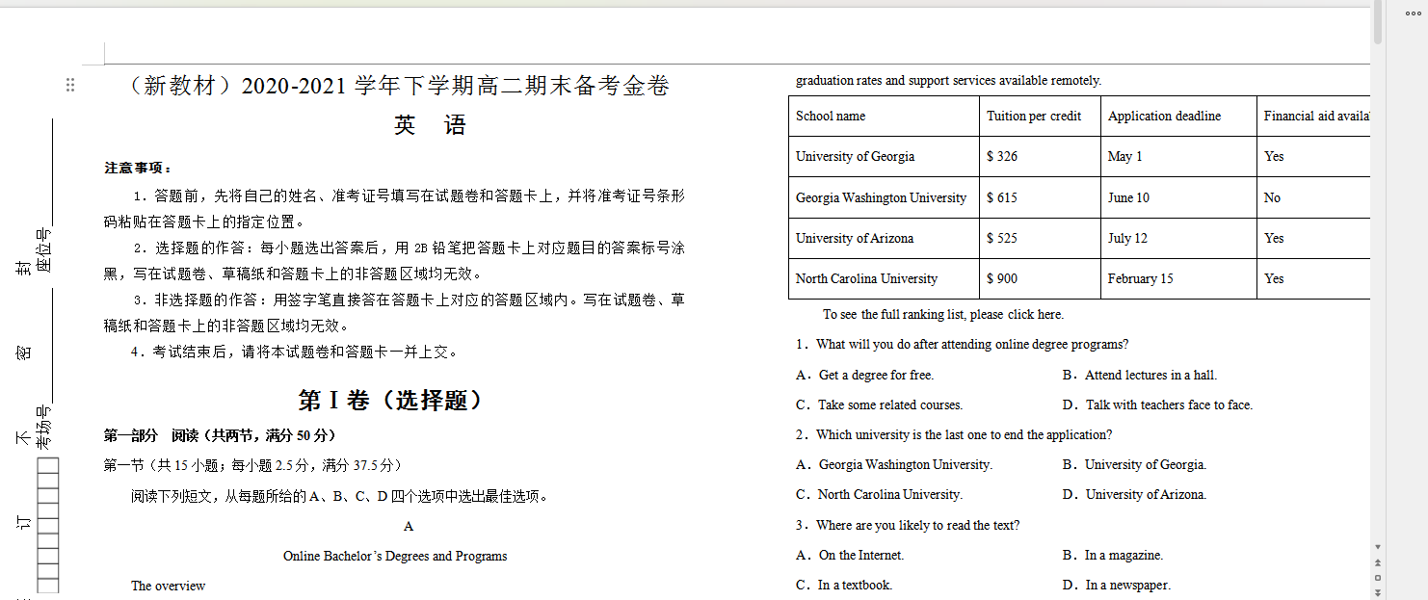Click the 'University of Georgia' table cell
The width and height of the screenshot is (1428, 600).
(x=884, y=156)
